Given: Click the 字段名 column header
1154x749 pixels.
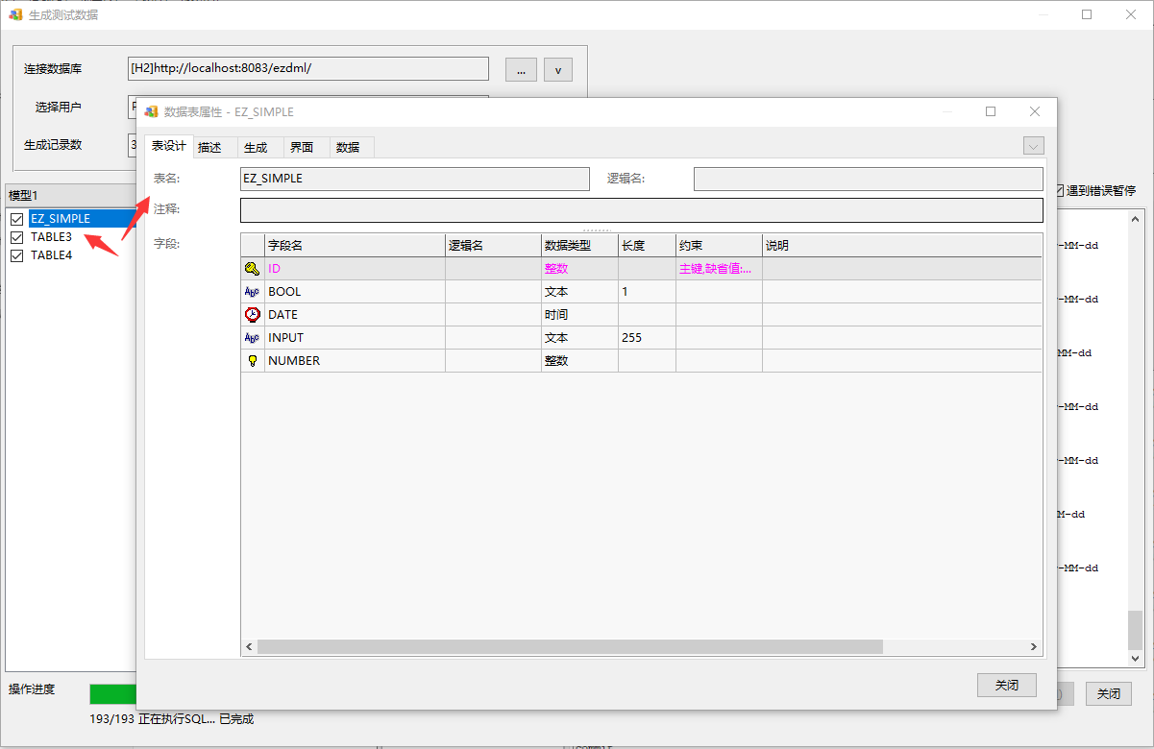Looking at the screenshot, I should [355, 246].
